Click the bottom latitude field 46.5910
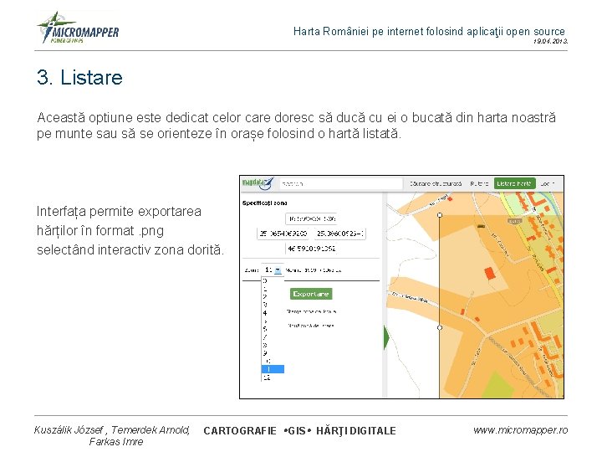Image resolution: width=602 pixels, height=452 pixels. 311,249
